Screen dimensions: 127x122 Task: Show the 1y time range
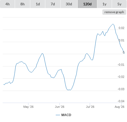[104, 4]
